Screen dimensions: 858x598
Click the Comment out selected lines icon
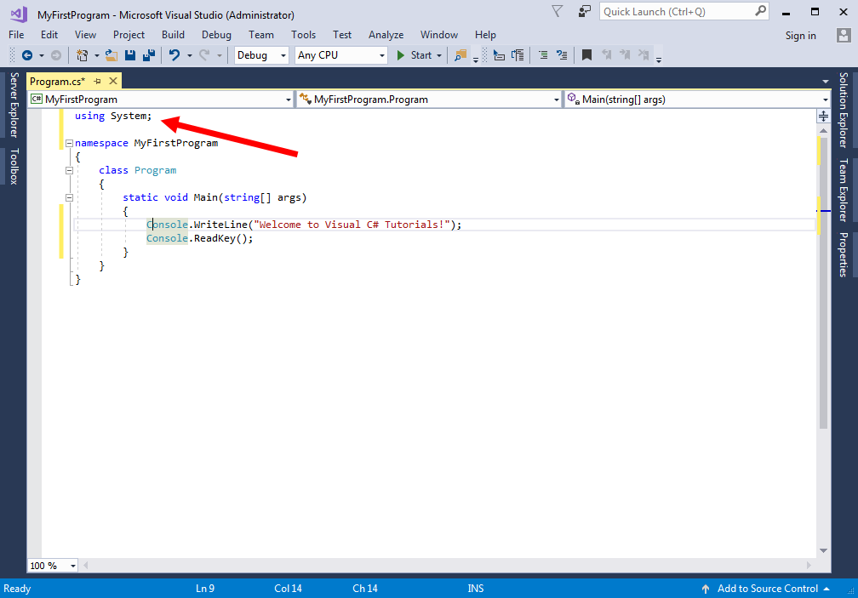[543, 55]
